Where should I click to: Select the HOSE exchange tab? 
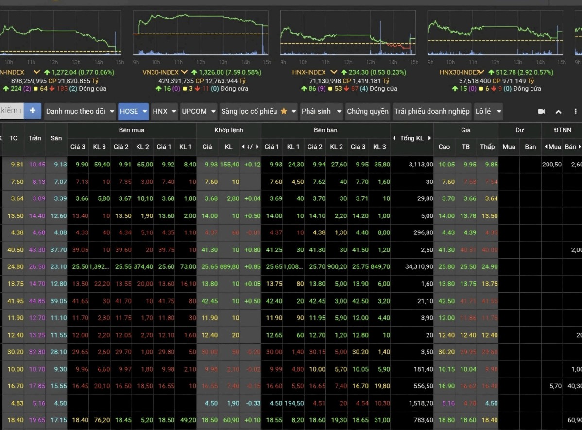pos(129,111)
